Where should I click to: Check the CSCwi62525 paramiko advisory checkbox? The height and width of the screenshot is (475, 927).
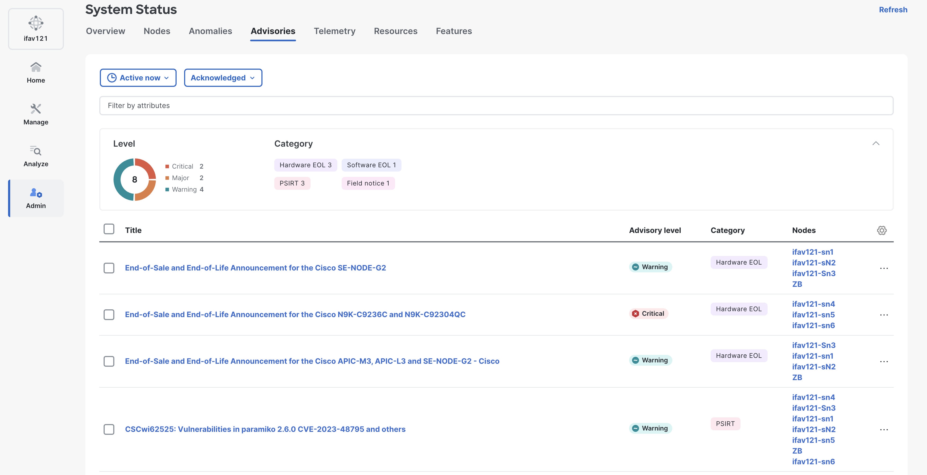(109, 429)
